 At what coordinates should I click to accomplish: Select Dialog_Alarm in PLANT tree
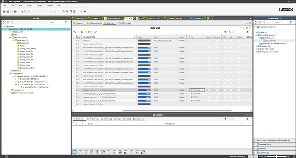click(25, 63)
